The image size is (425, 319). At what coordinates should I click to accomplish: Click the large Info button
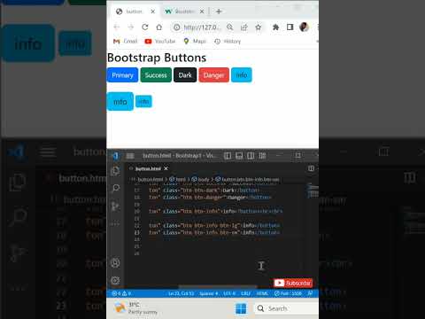120,102
